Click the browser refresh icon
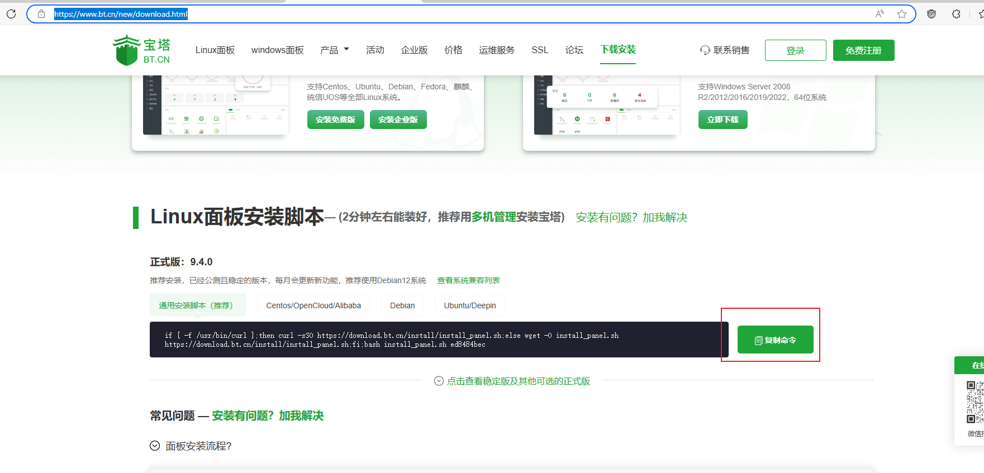984x473 pixels. tap(11, 14)
